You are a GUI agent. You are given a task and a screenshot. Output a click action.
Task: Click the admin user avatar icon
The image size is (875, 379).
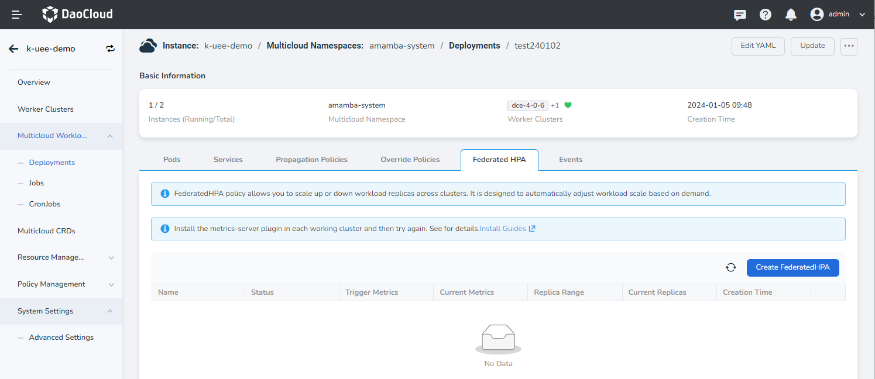(817, 15)
